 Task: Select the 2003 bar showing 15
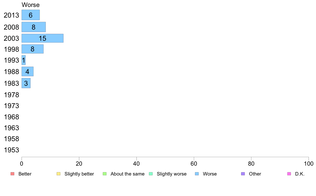(x=43, y=38)
